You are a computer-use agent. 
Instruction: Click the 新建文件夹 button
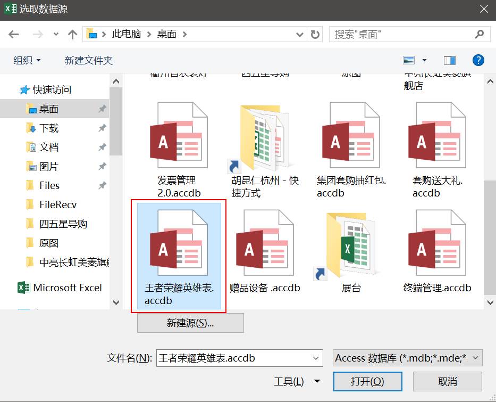click(88, 60)
